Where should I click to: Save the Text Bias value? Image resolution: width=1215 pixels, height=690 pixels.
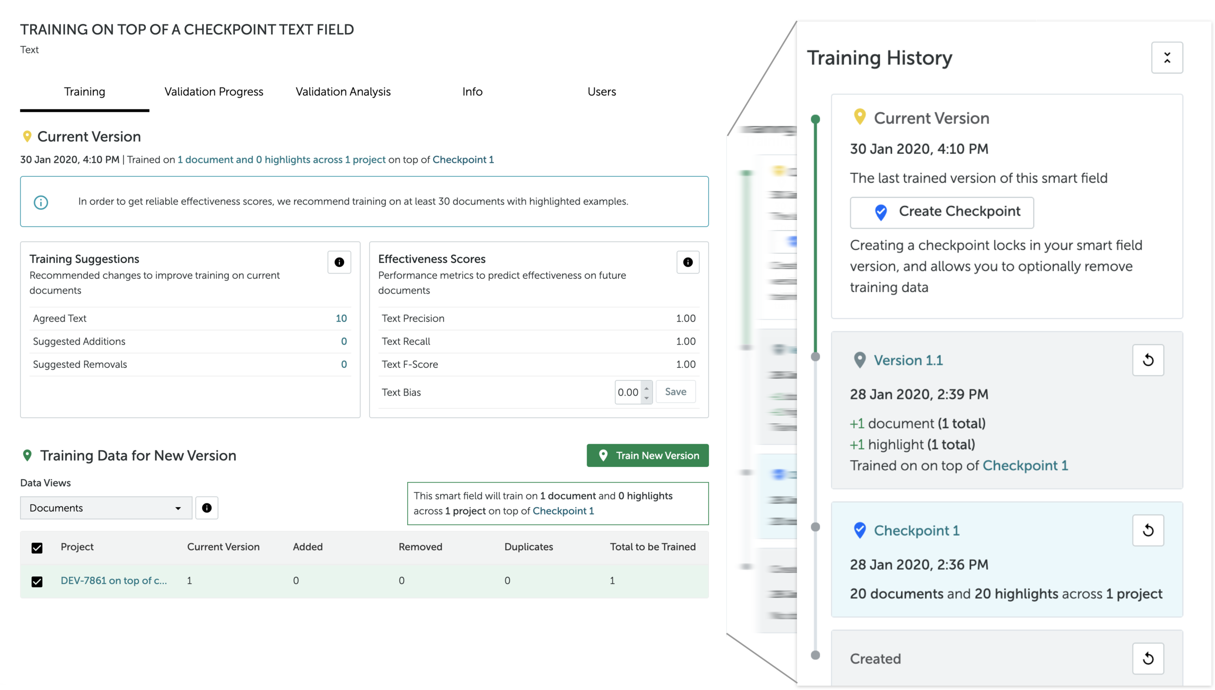[x=675, y=392]
